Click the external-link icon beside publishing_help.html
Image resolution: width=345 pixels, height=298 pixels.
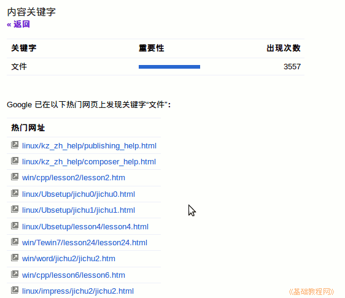[x=15, y=145]
